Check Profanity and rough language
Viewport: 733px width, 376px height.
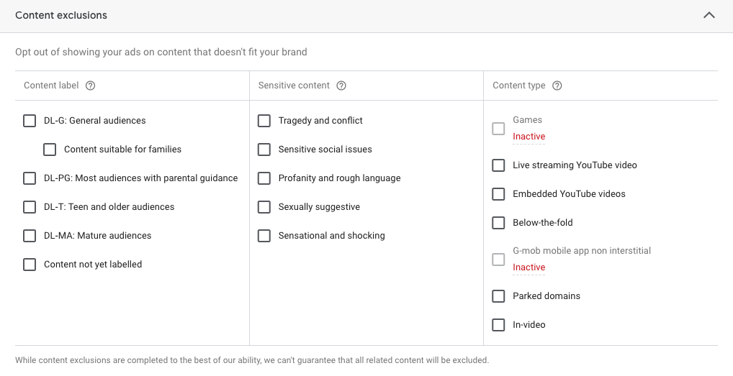tap(264, 178)
